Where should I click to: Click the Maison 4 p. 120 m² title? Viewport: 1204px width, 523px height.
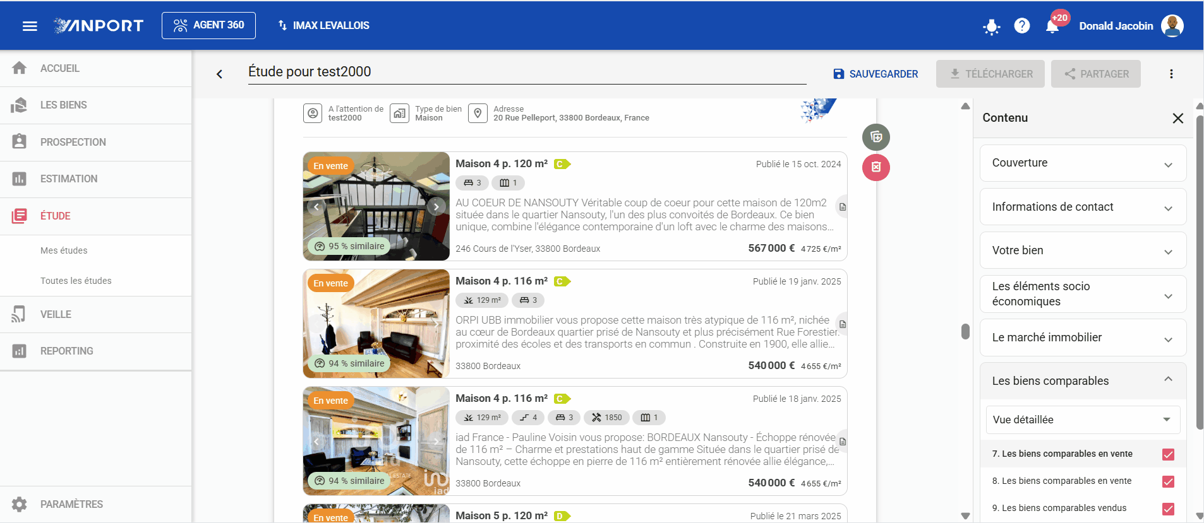[502, 164]
